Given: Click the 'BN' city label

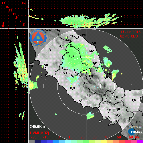Looking at the screenshot, I should (118, 109).
